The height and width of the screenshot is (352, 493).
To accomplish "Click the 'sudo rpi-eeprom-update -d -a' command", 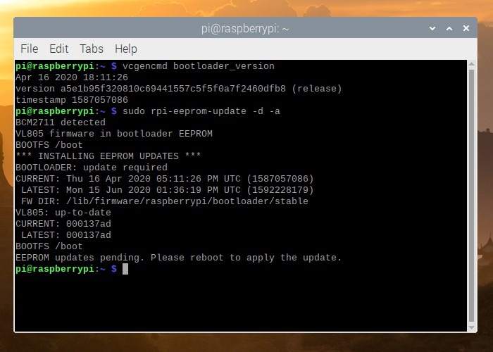I will tap(201, 111).
